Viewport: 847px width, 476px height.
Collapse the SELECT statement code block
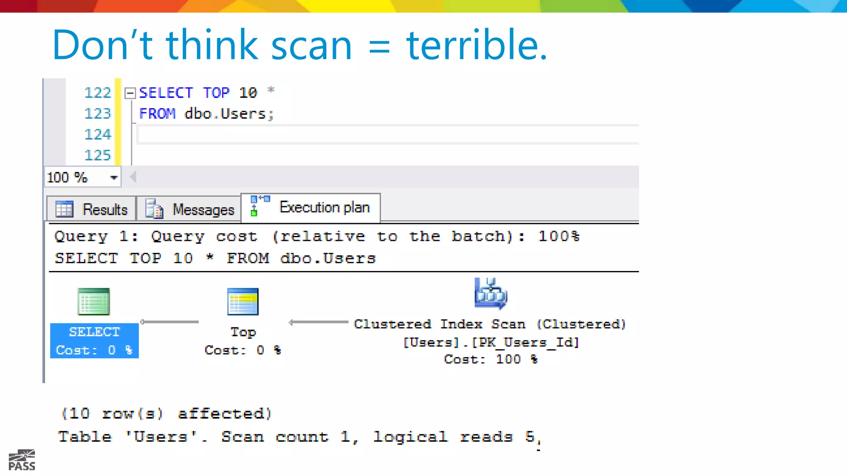130,93
